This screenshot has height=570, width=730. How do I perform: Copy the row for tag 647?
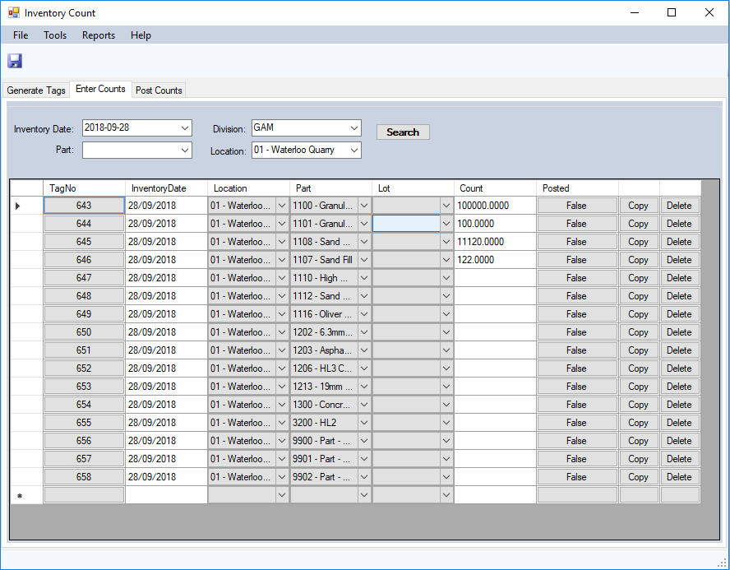tap(638, 278)
